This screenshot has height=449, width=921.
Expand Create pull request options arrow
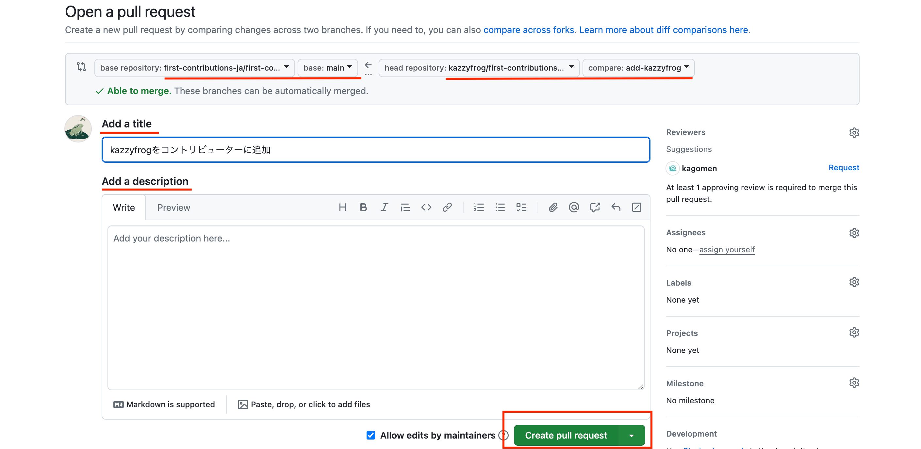632,435
